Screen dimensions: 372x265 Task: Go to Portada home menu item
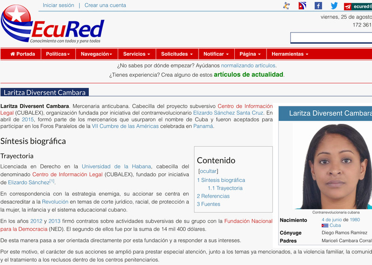pyautogui.click(x=22, y=54)
